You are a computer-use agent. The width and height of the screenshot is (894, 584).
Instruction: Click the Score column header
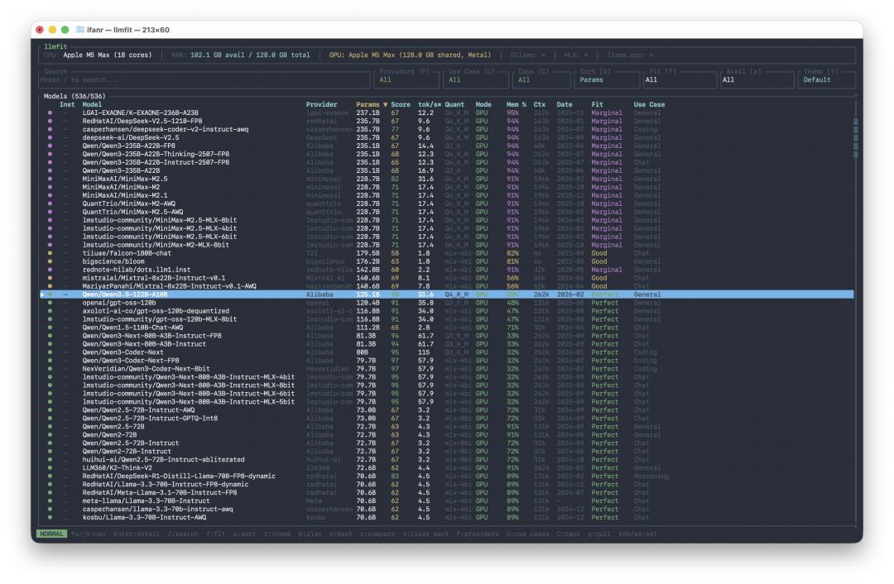(401, 104)
